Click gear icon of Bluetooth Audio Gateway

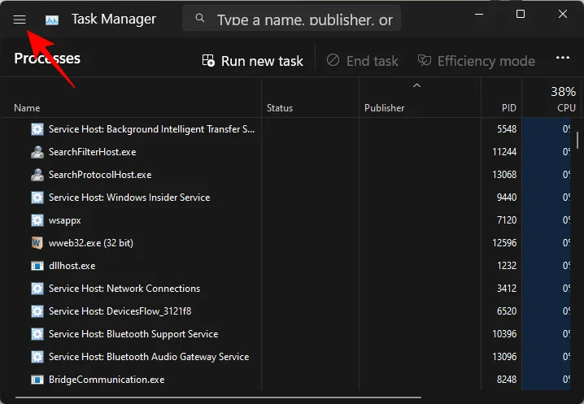(x=37, y=356)
